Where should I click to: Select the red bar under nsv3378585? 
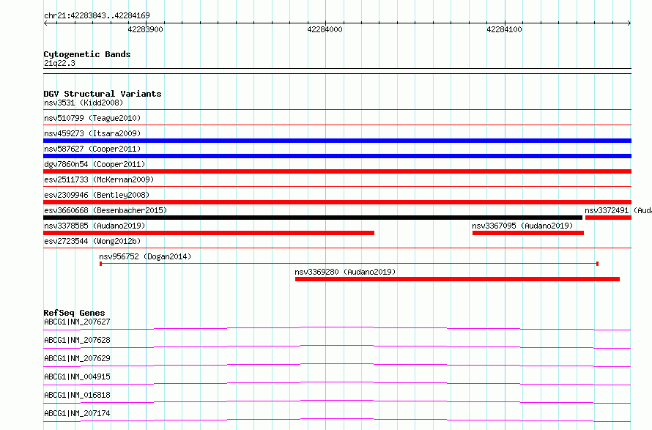(x=209, y=233)
